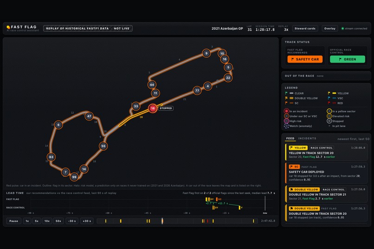Click the In an incident legend icon
Screen dimensions: 374x249
pos(286,111)
